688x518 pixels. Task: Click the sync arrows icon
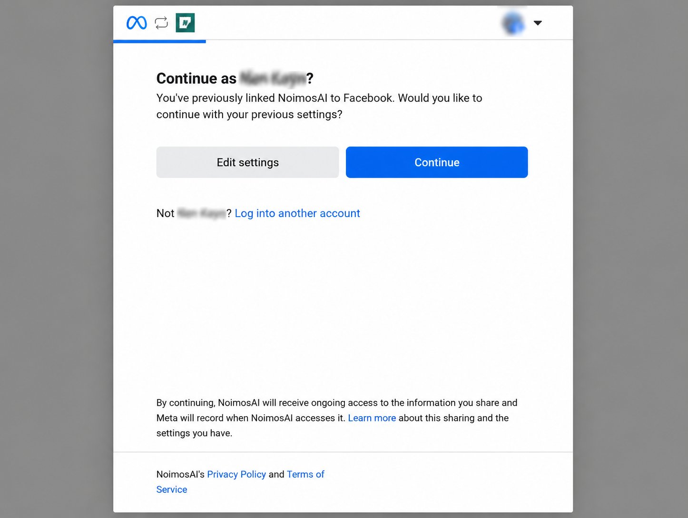tap(161, 23)
